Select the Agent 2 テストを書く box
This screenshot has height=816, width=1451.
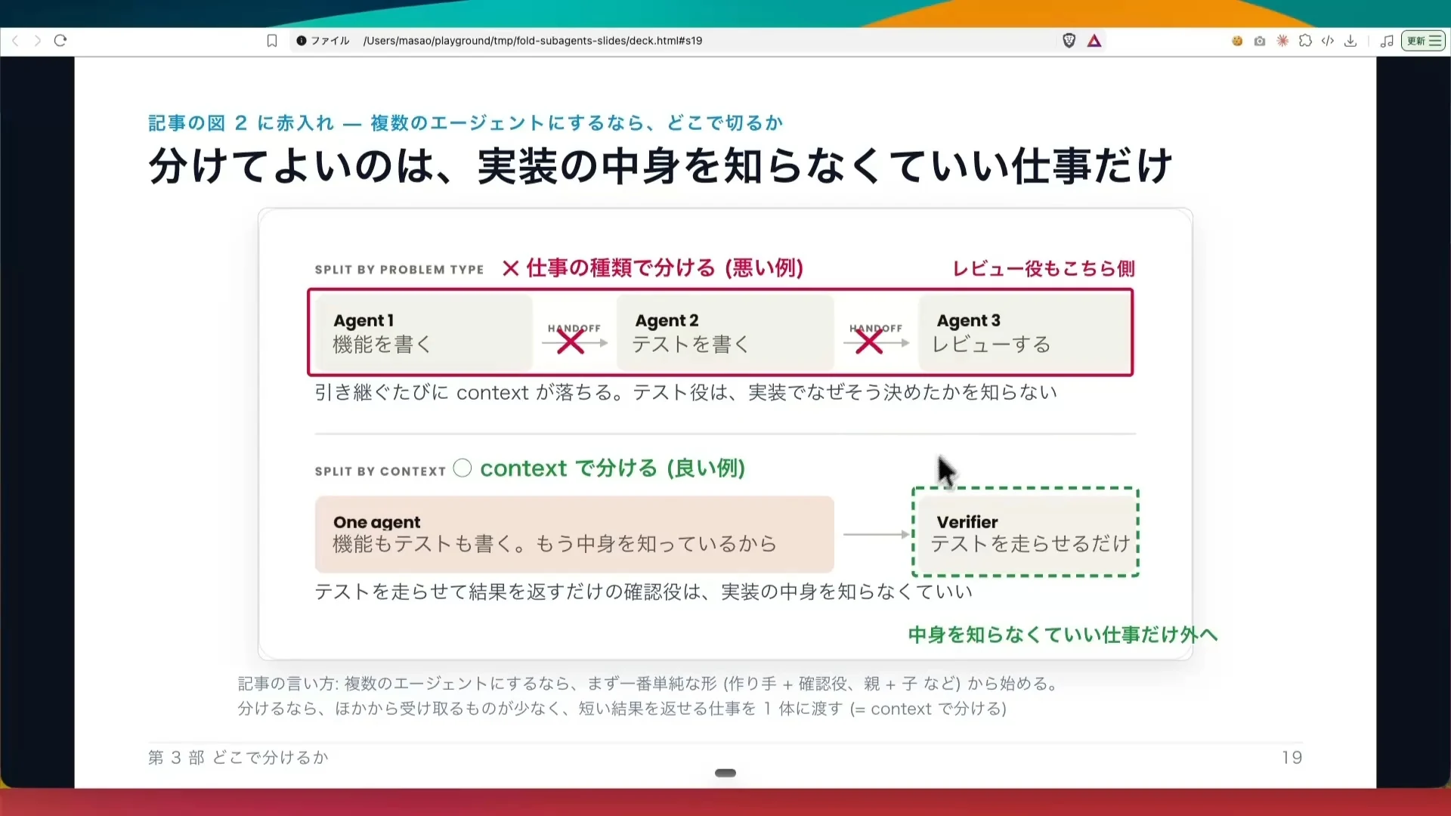pos(725,332)
